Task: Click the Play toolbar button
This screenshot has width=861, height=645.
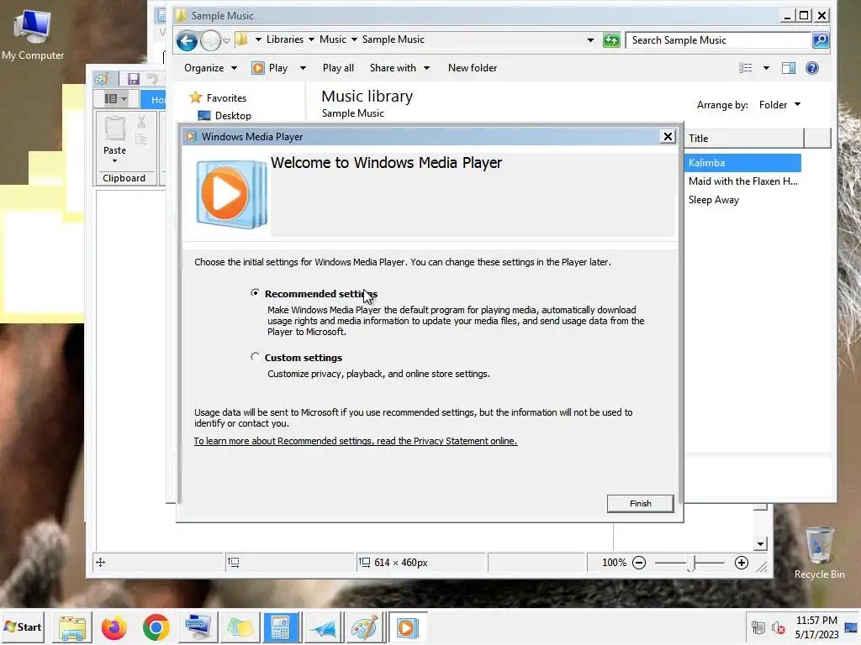Action: 270,68
